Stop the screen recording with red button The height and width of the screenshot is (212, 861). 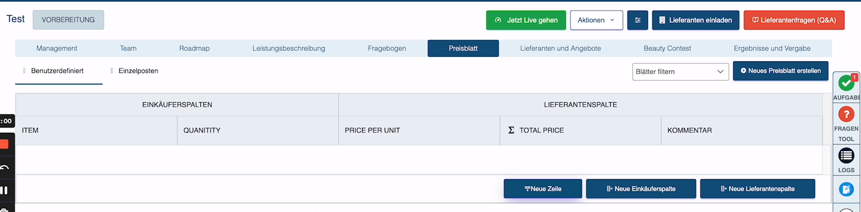click(x=4, y=145)
